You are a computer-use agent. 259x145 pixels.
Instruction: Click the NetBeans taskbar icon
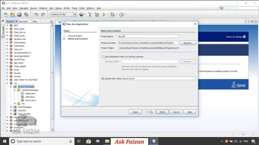point(154,141)
